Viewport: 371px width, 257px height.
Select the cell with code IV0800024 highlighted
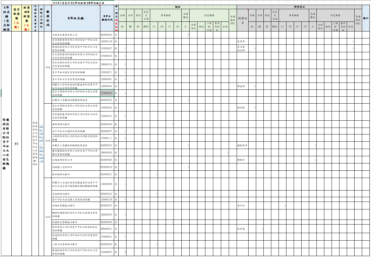click(x=107, y=93)
